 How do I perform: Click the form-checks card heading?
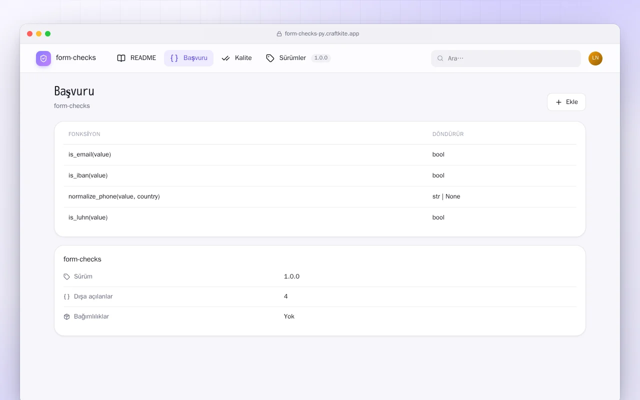[x=82, y=259]
